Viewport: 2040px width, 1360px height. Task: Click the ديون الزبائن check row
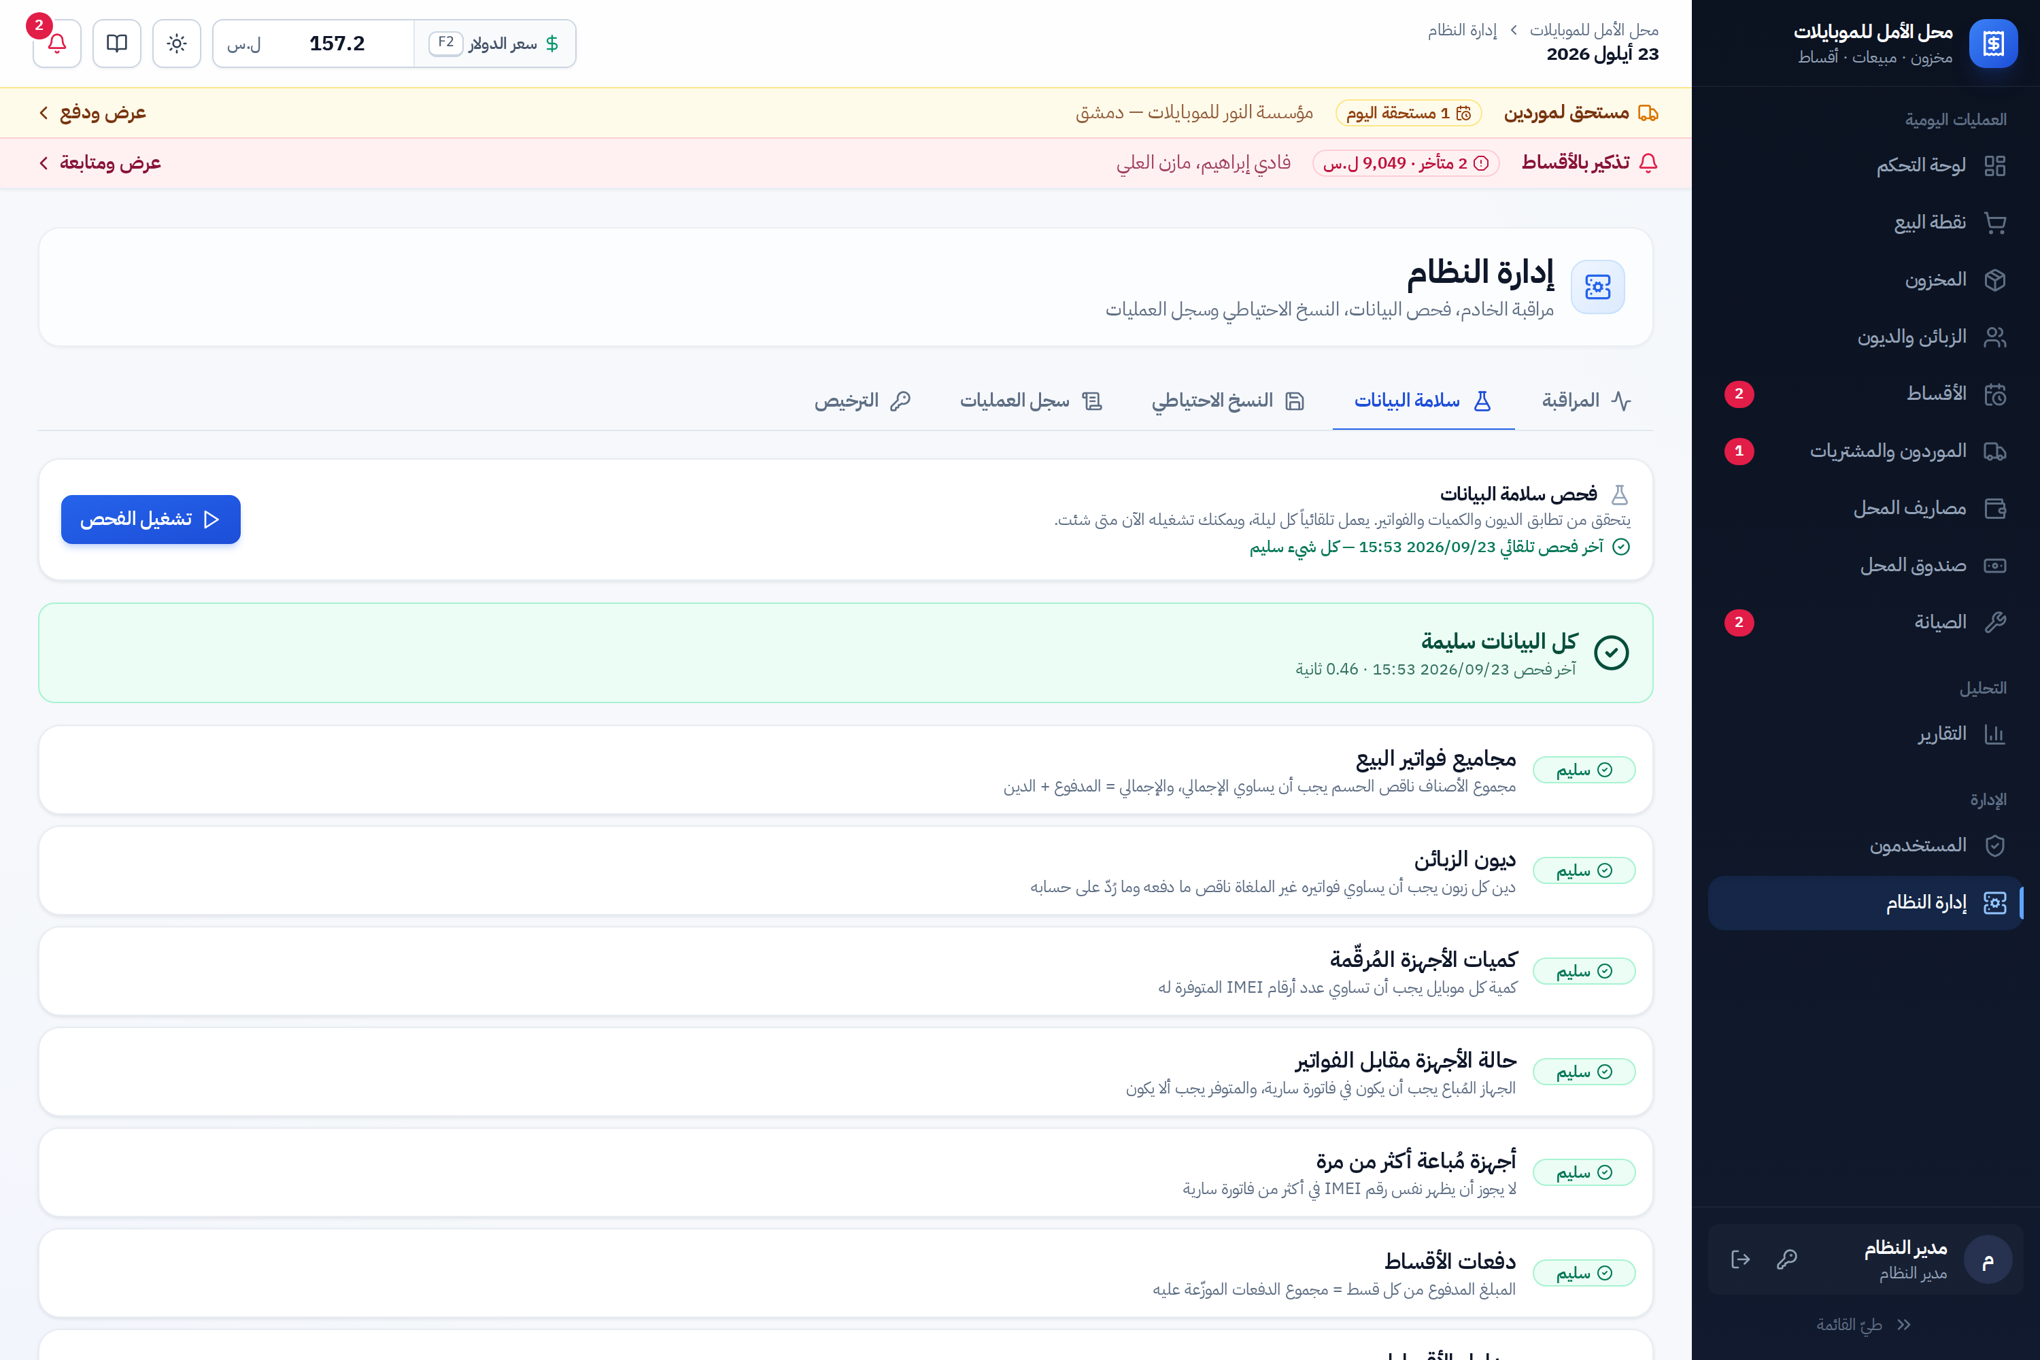(x=846, y=871)
